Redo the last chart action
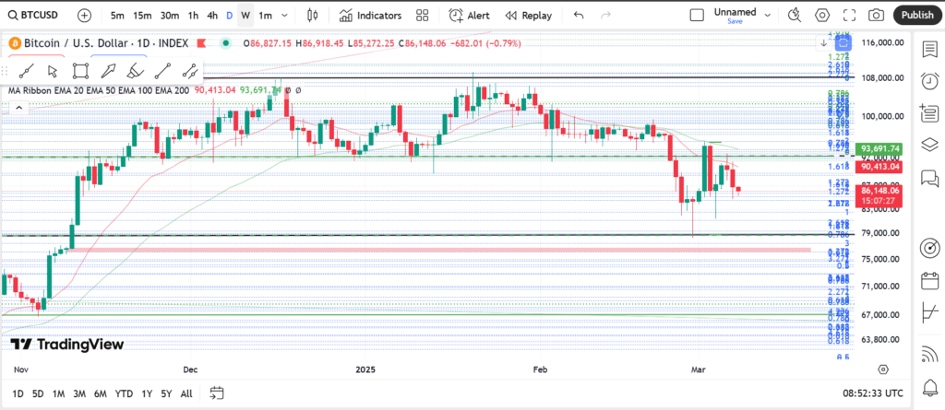Viewport: 945px width, 410px height. (605, 15)
